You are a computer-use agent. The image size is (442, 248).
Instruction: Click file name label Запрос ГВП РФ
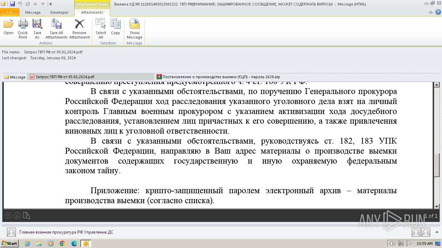point(53,52)
